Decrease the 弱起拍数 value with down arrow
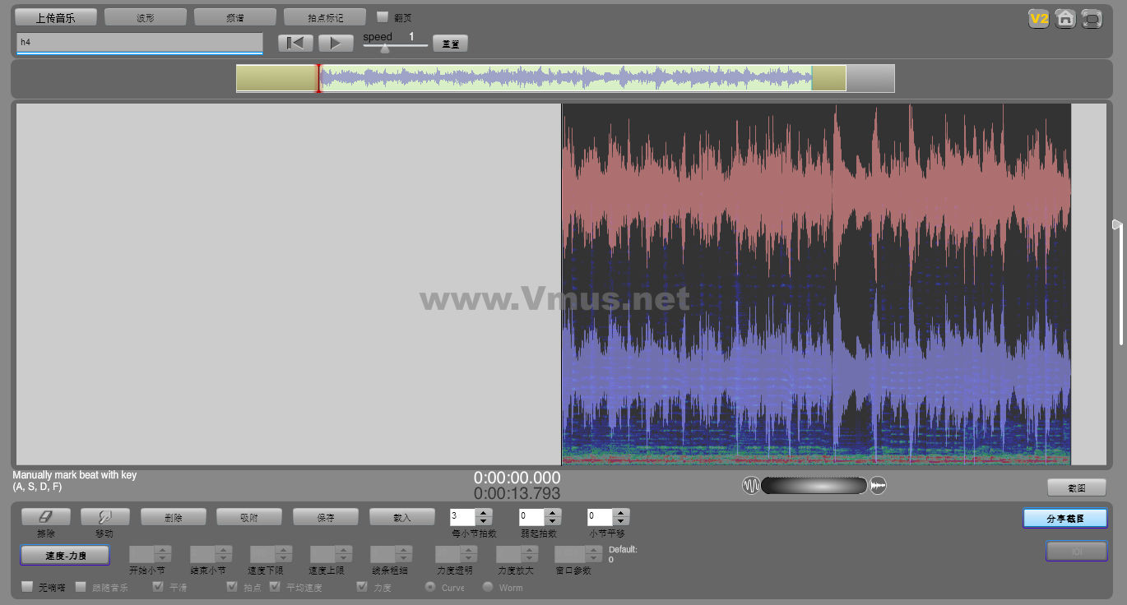 (553, 521)
